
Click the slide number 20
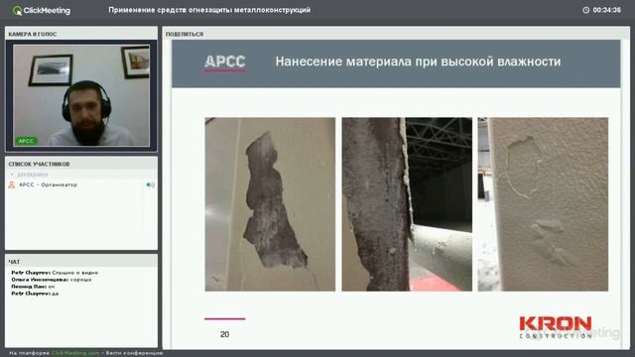click(x=225, y=334)
